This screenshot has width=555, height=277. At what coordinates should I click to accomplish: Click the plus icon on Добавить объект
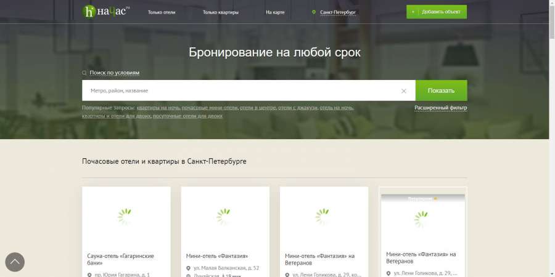413,12
